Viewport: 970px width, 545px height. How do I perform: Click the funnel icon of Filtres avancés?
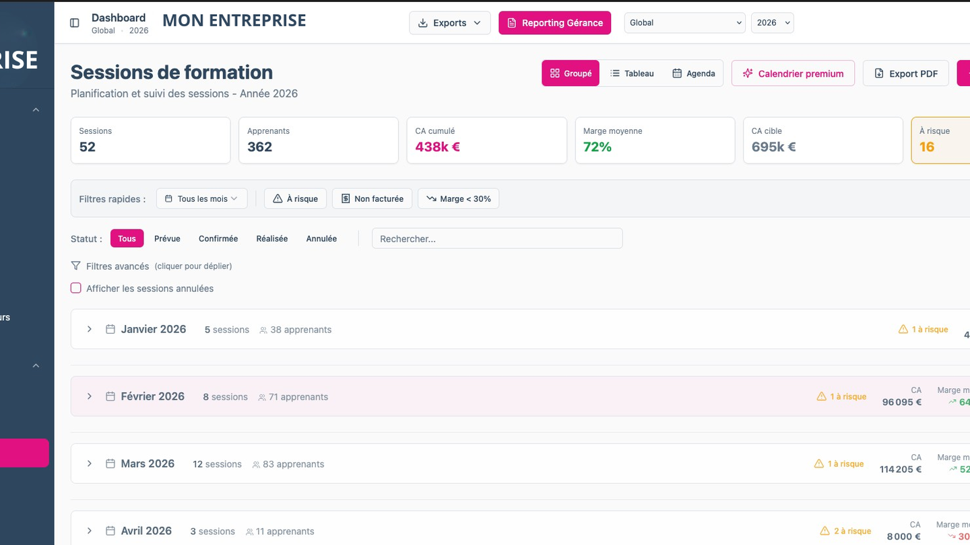[75, 266]
